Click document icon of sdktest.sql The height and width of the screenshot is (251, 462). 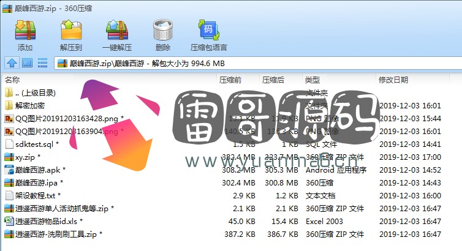tap(9, 144)
